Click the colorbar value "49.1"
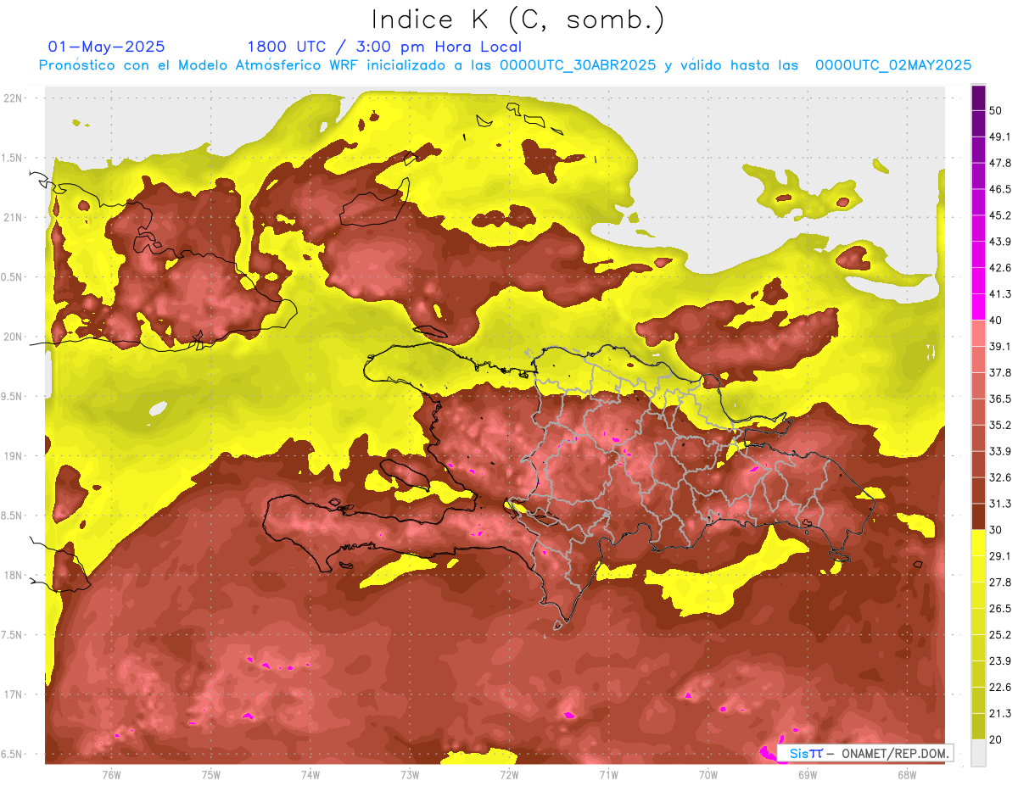The height and width of the screenshot is (786, 1018). coord(1000,137)
